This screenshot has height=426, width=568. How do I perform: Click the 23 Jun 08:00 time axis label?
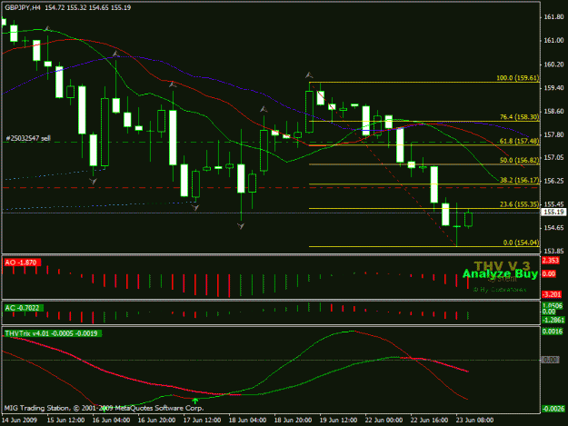point(474,420)
